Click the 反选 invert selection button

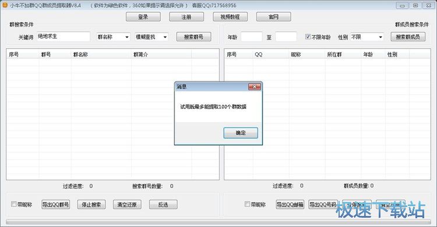click(163, 204)
